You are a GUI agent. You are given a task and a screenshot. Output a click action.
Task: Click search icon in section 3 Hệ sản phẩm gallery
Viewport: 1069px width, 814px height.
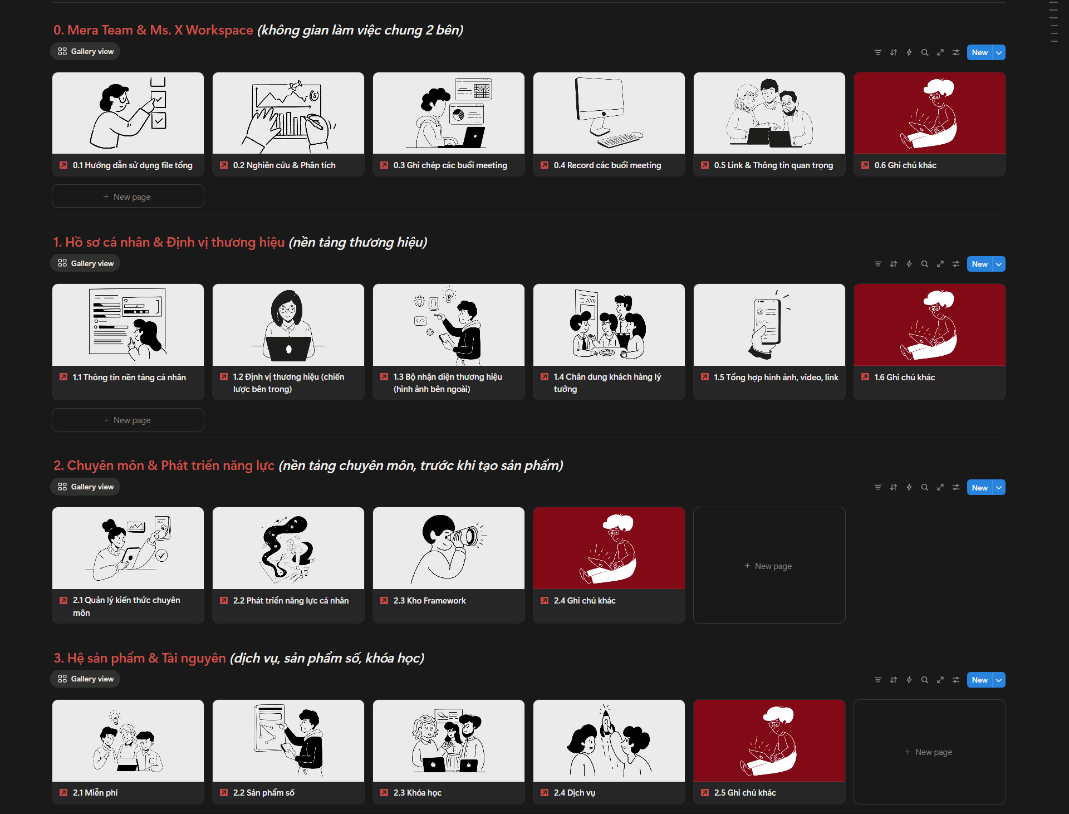924,680
